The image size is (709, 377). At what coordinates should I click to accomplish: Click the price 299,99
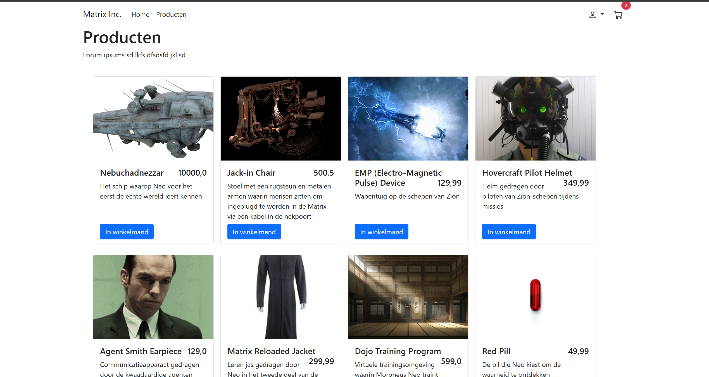click(321, 361)
